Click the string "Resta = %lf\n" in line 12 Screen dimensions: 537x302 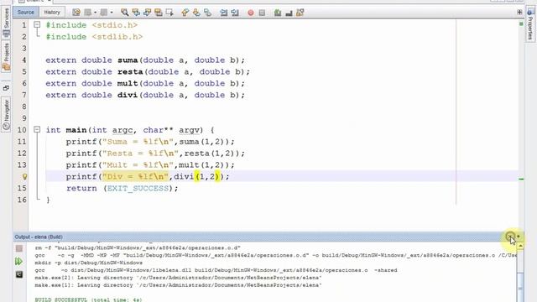140,154
